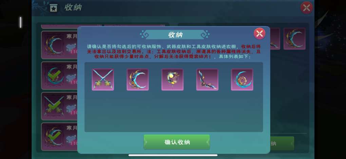Tap the white vertical bar at left edge

click(20, 22)
